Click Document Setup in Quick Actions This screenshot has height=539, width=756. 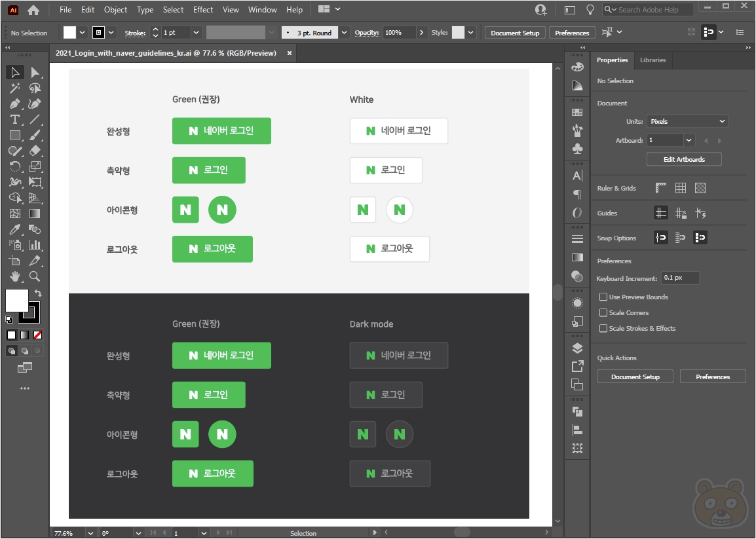[x=635, y=377]
